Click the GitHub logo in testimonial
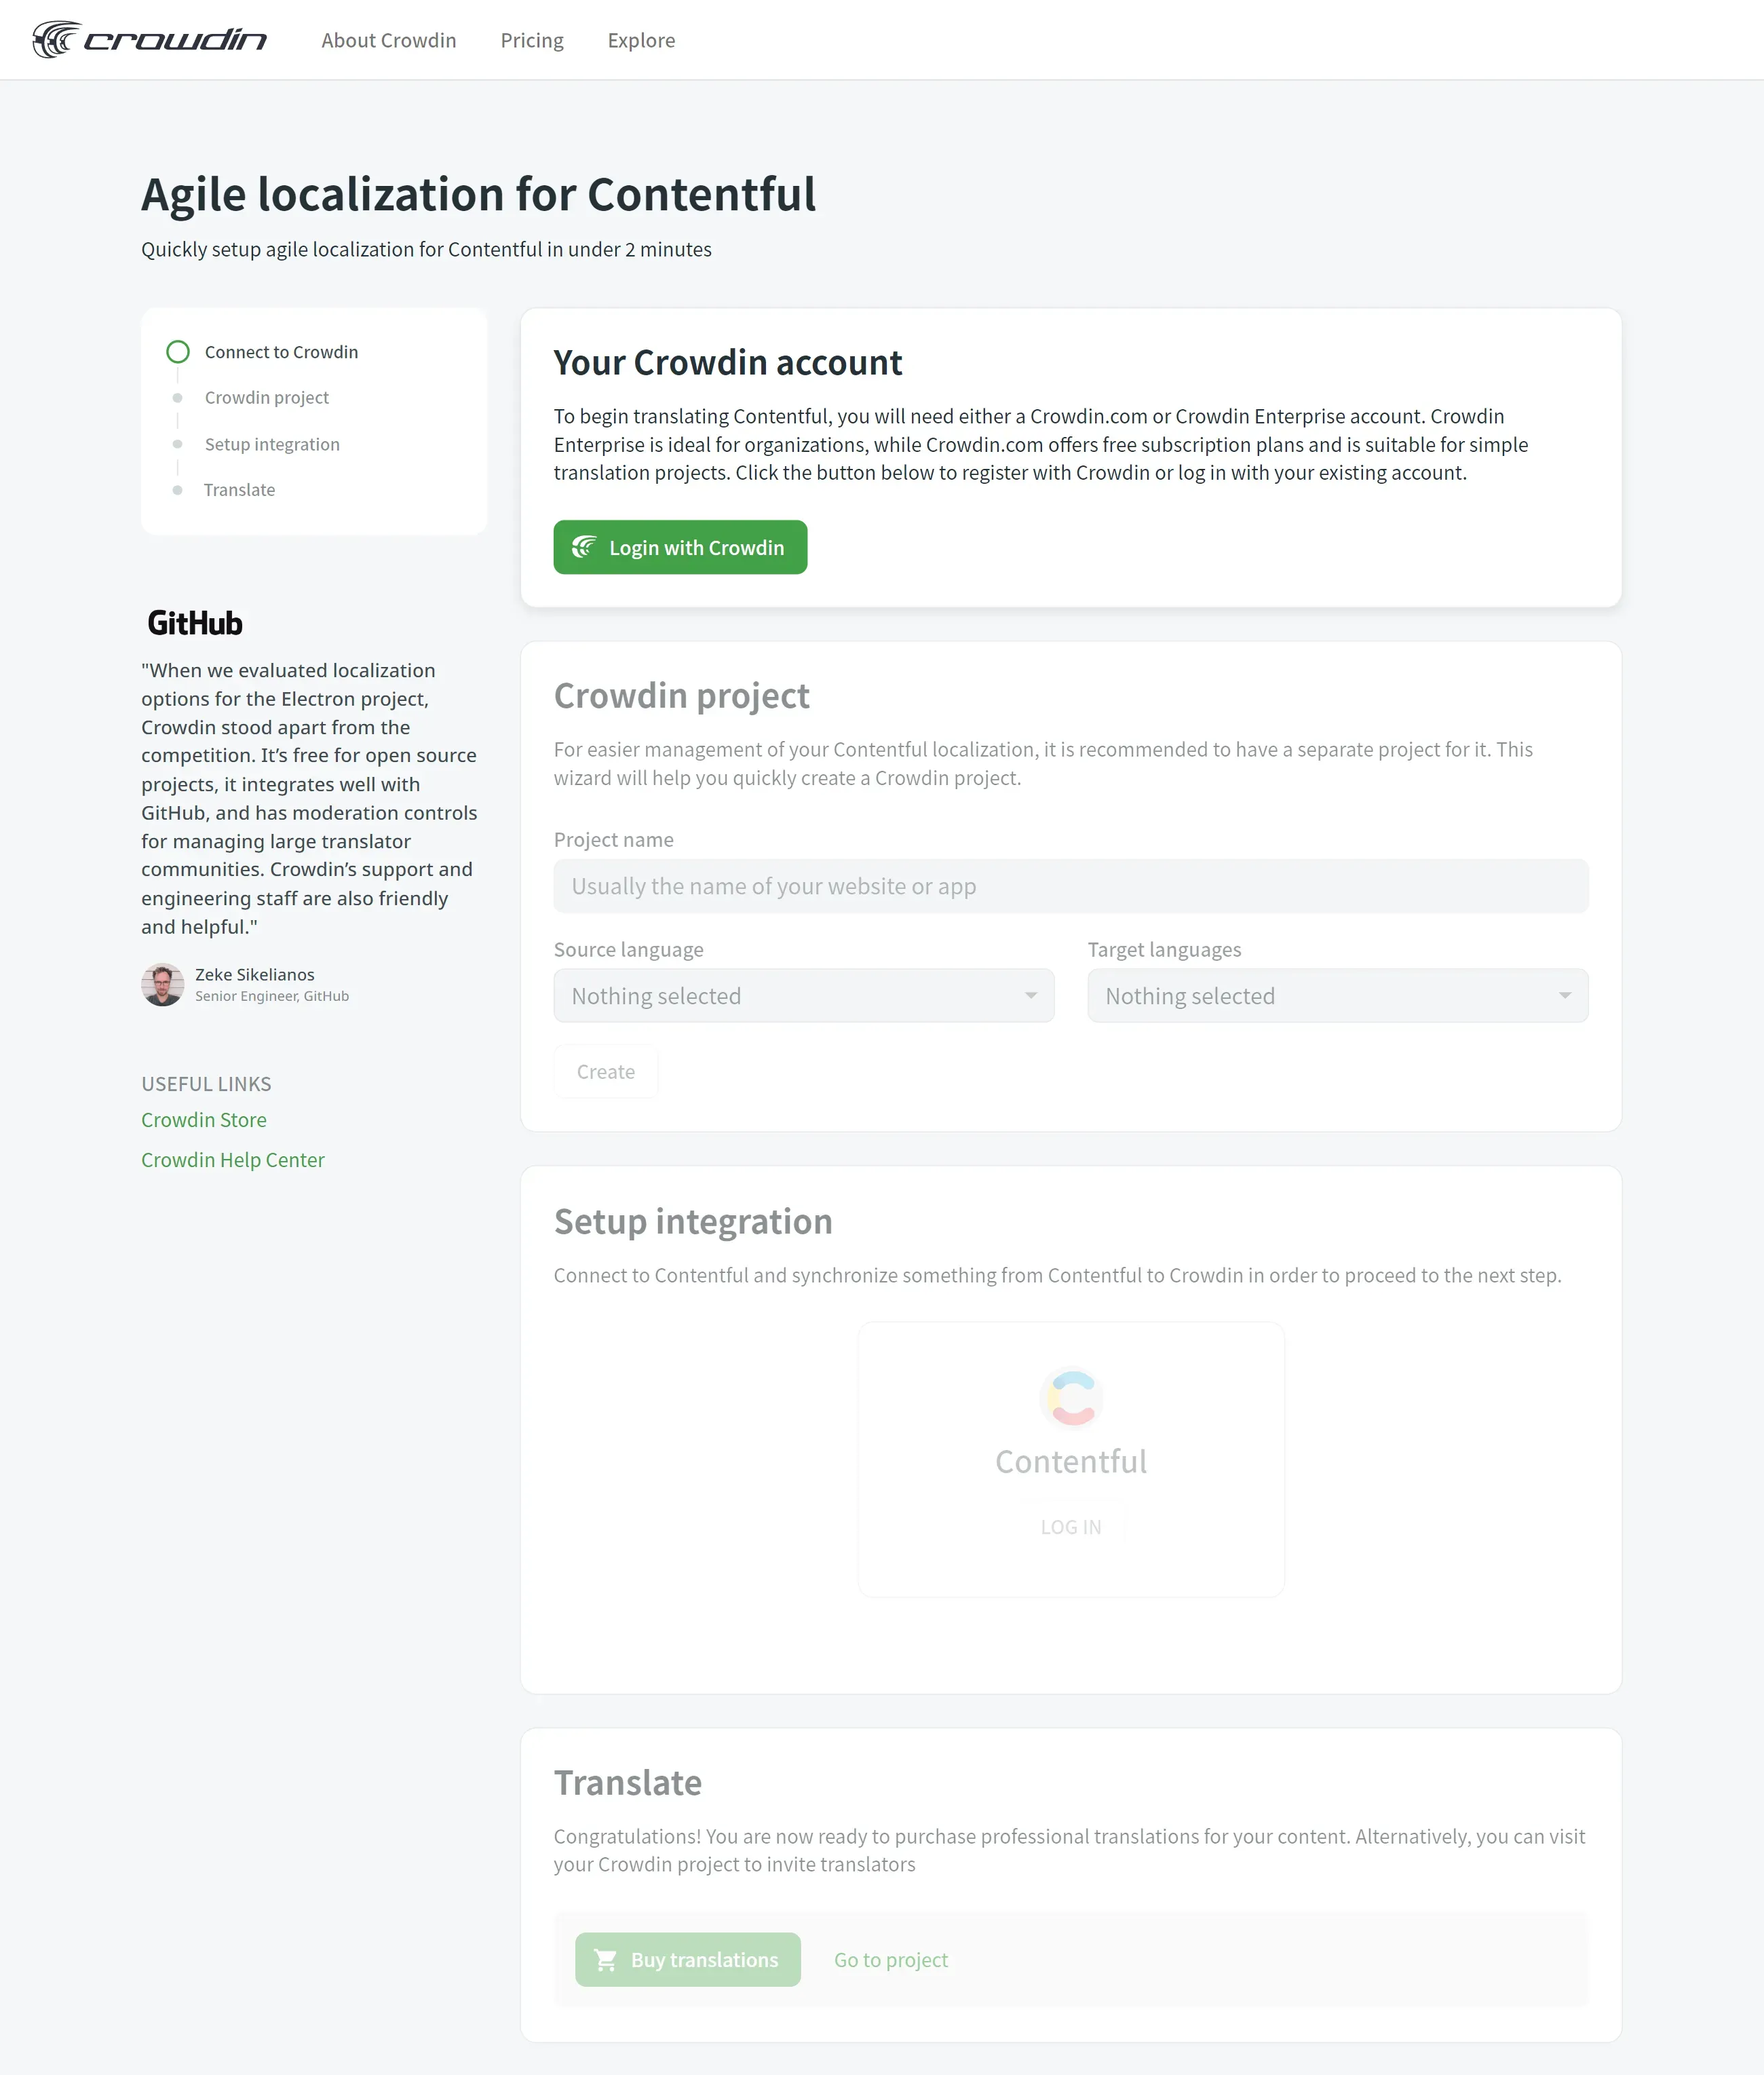The width and height of the screenshot is (1764, 2075). [195, 623]
